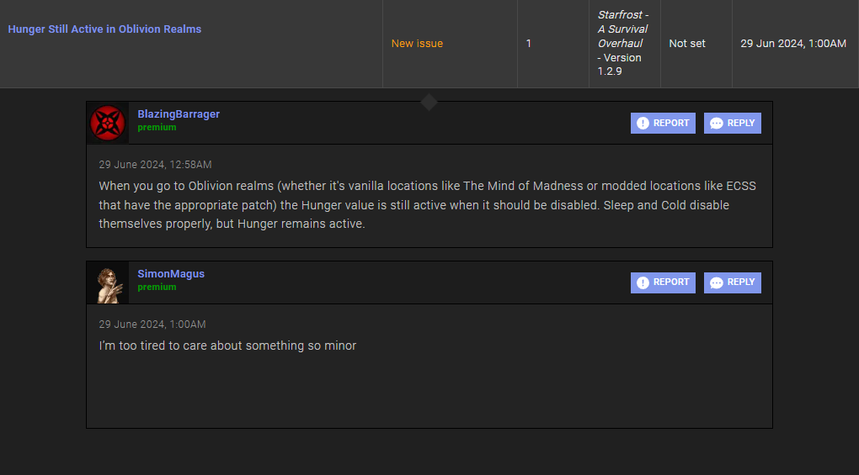Click SimonMagus's avatar image
This screenshot has width=859, height=475.
click(x=108, y=283)
